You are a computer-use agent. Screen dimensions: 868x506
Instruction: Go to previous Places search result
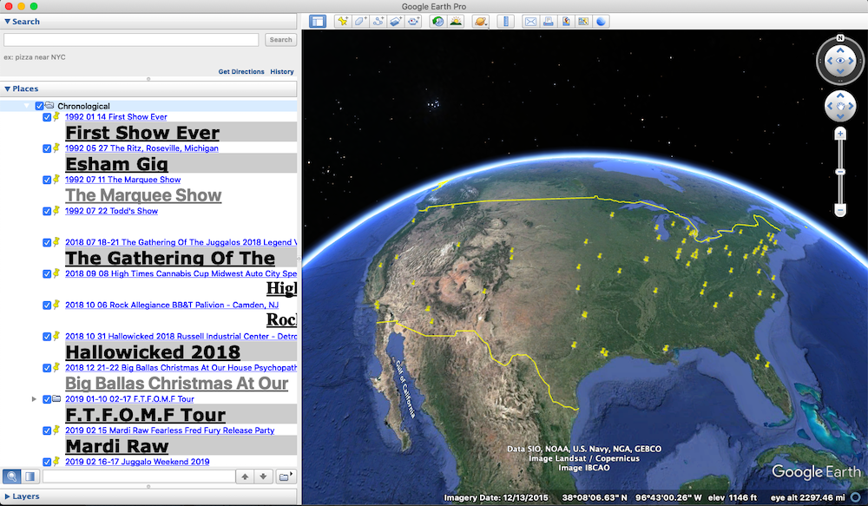pos(245,476)
